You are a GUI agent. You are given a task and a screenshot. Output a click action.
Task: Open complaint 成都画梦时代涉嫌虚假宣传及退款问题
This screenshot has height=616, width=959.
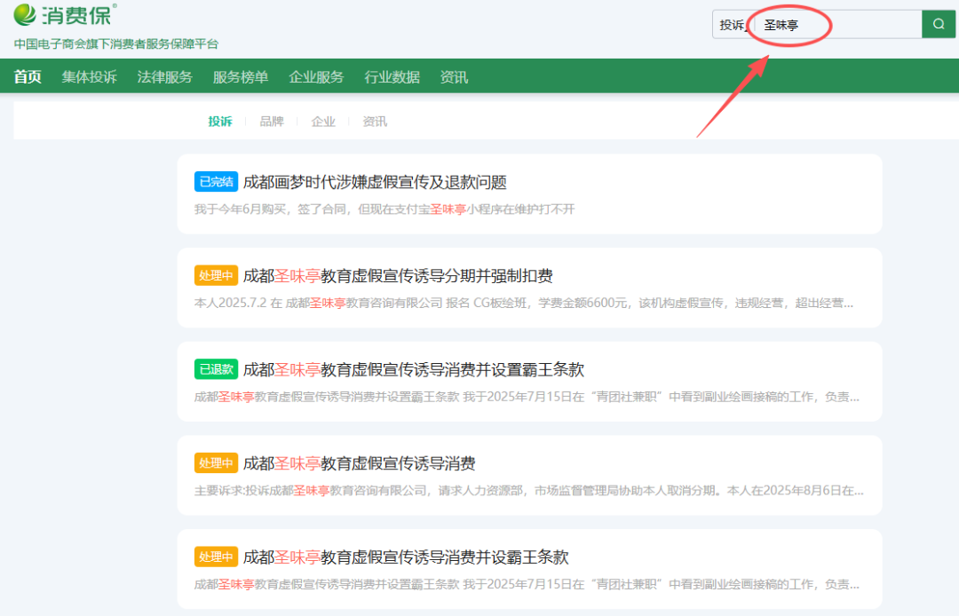pos(375,182)
